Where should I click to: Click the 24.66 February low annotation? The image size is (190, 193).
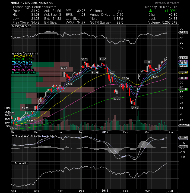coord(135,108)
